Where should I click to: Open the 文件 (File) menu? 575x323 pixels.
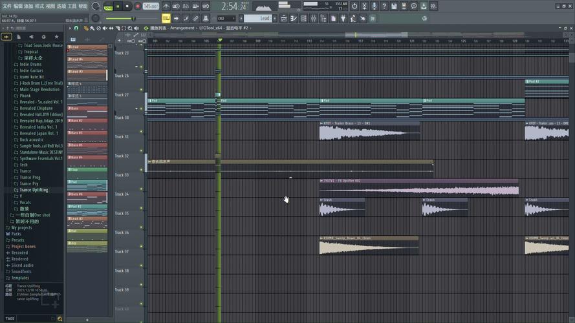(x=7, y=6)
